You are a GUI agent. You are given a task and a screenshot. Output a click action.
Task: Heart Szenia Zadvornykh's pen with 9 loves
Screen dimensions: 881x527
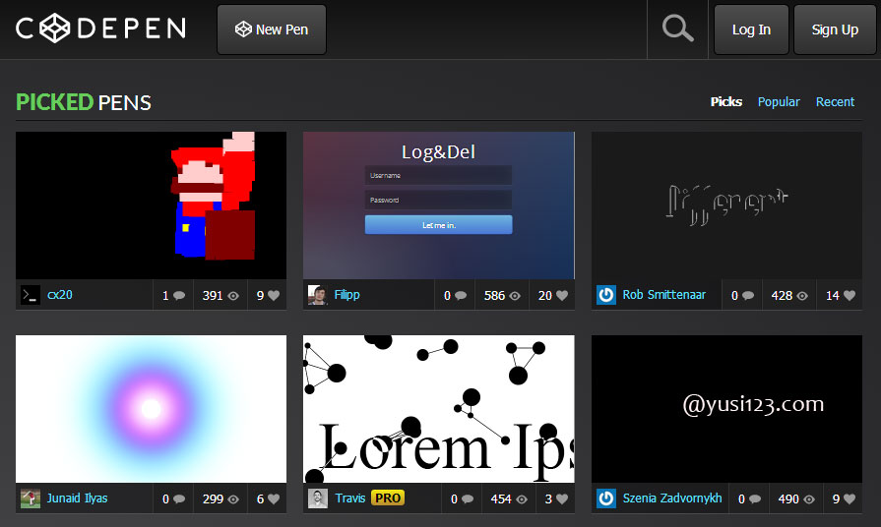850,498
